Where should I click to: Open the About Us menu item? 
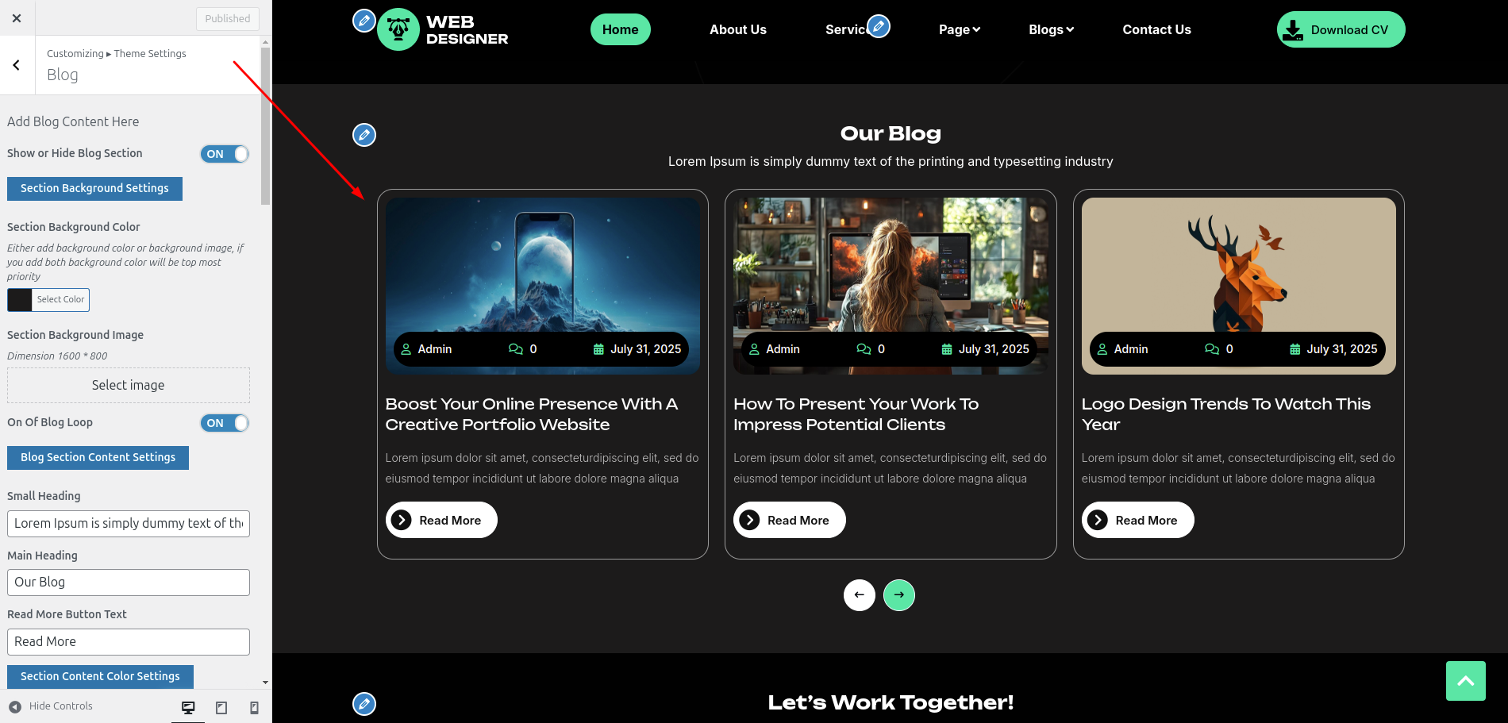(737, 29)
